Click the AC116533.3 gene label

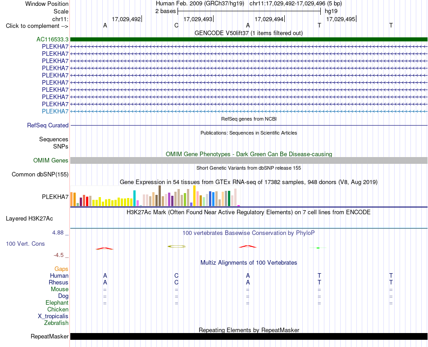52,40
